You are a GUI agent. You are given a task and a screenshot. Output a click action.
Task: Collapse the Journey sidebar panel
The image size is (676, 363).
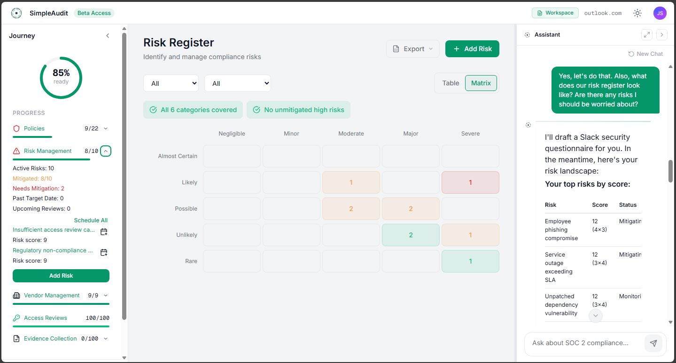tap(108, 36)
